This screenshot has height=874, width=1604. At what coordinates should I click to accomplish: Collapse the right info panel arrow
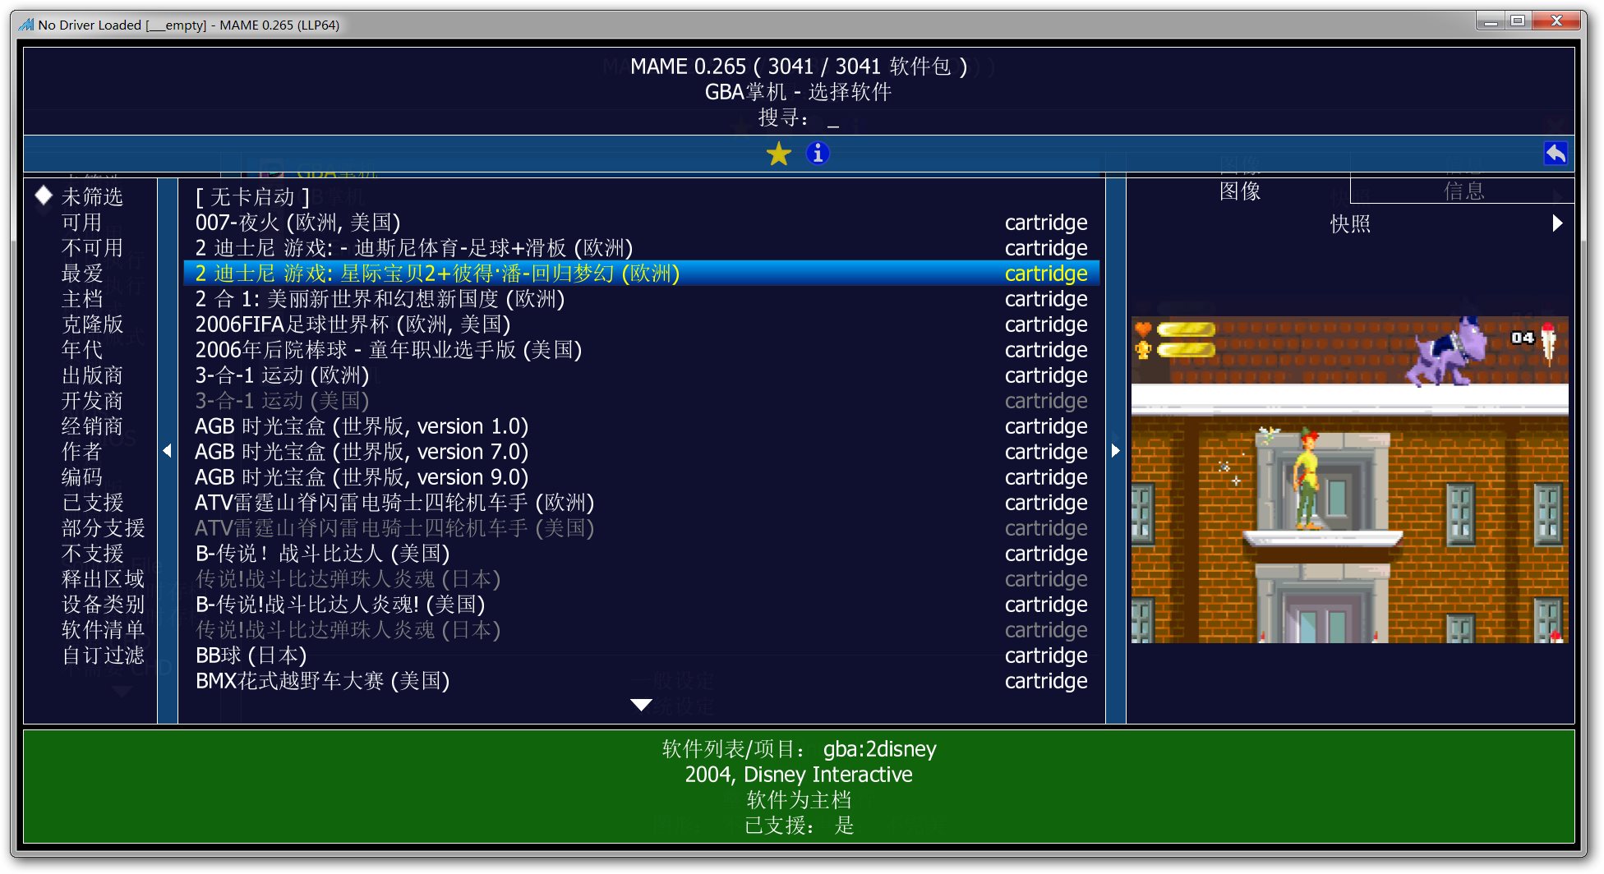click(1115, 451)
